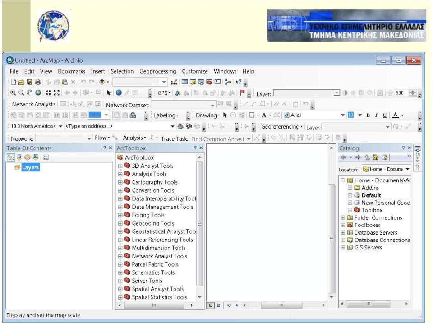The width and height of the screenshot is (433, 323).
Task: Click the Full Extent globe icon
Action: click(38, 92)
